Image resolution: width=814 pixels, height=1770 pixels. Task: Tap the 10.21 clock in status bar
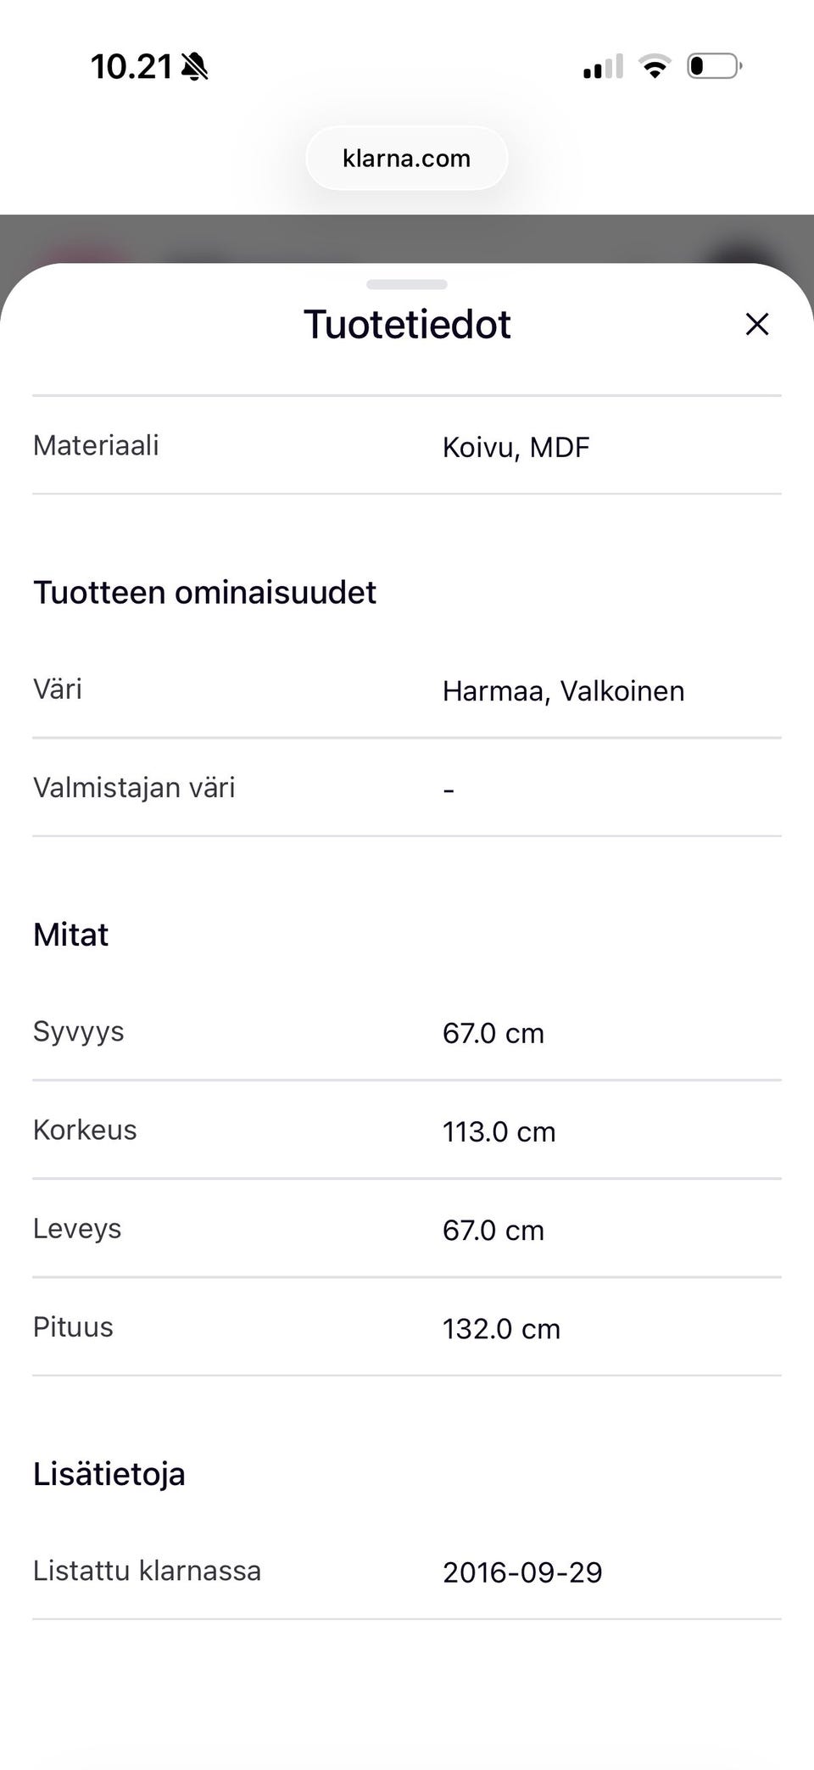click(x=131, y=66)
